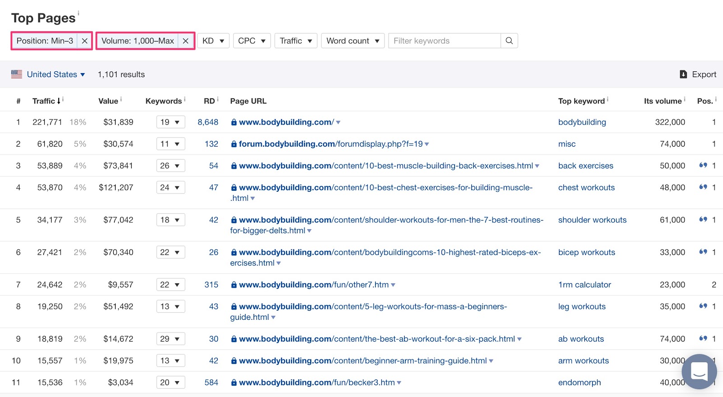This screenshot has height=397, width=723.
Task: Expand the 19 keywords dropdown in row 1
Action: coord(171,122)
